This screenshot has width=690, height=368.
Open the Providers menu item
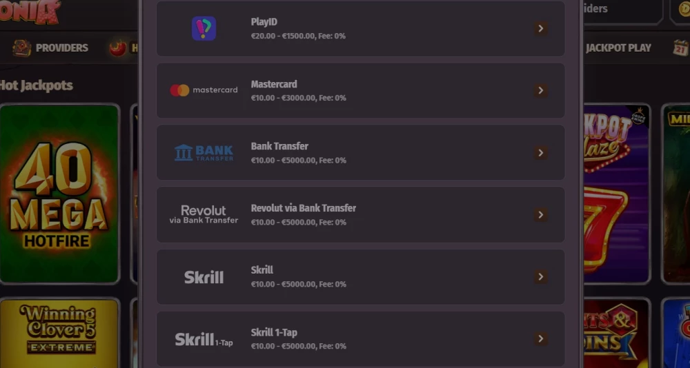pyautogui.click(x=61, y=48)
